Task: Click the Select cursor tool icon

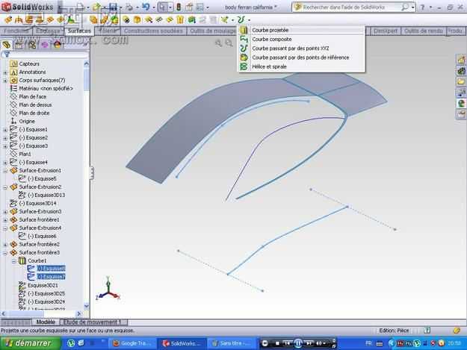Action: (163, 7)
